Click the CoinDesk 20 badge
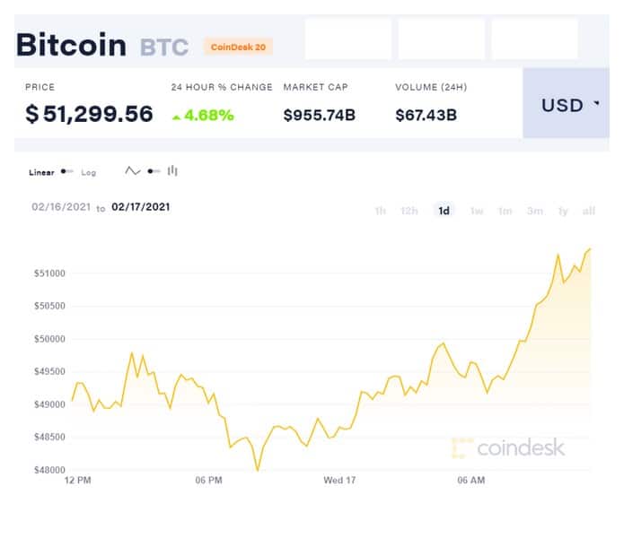 click(x=238, y=47)
